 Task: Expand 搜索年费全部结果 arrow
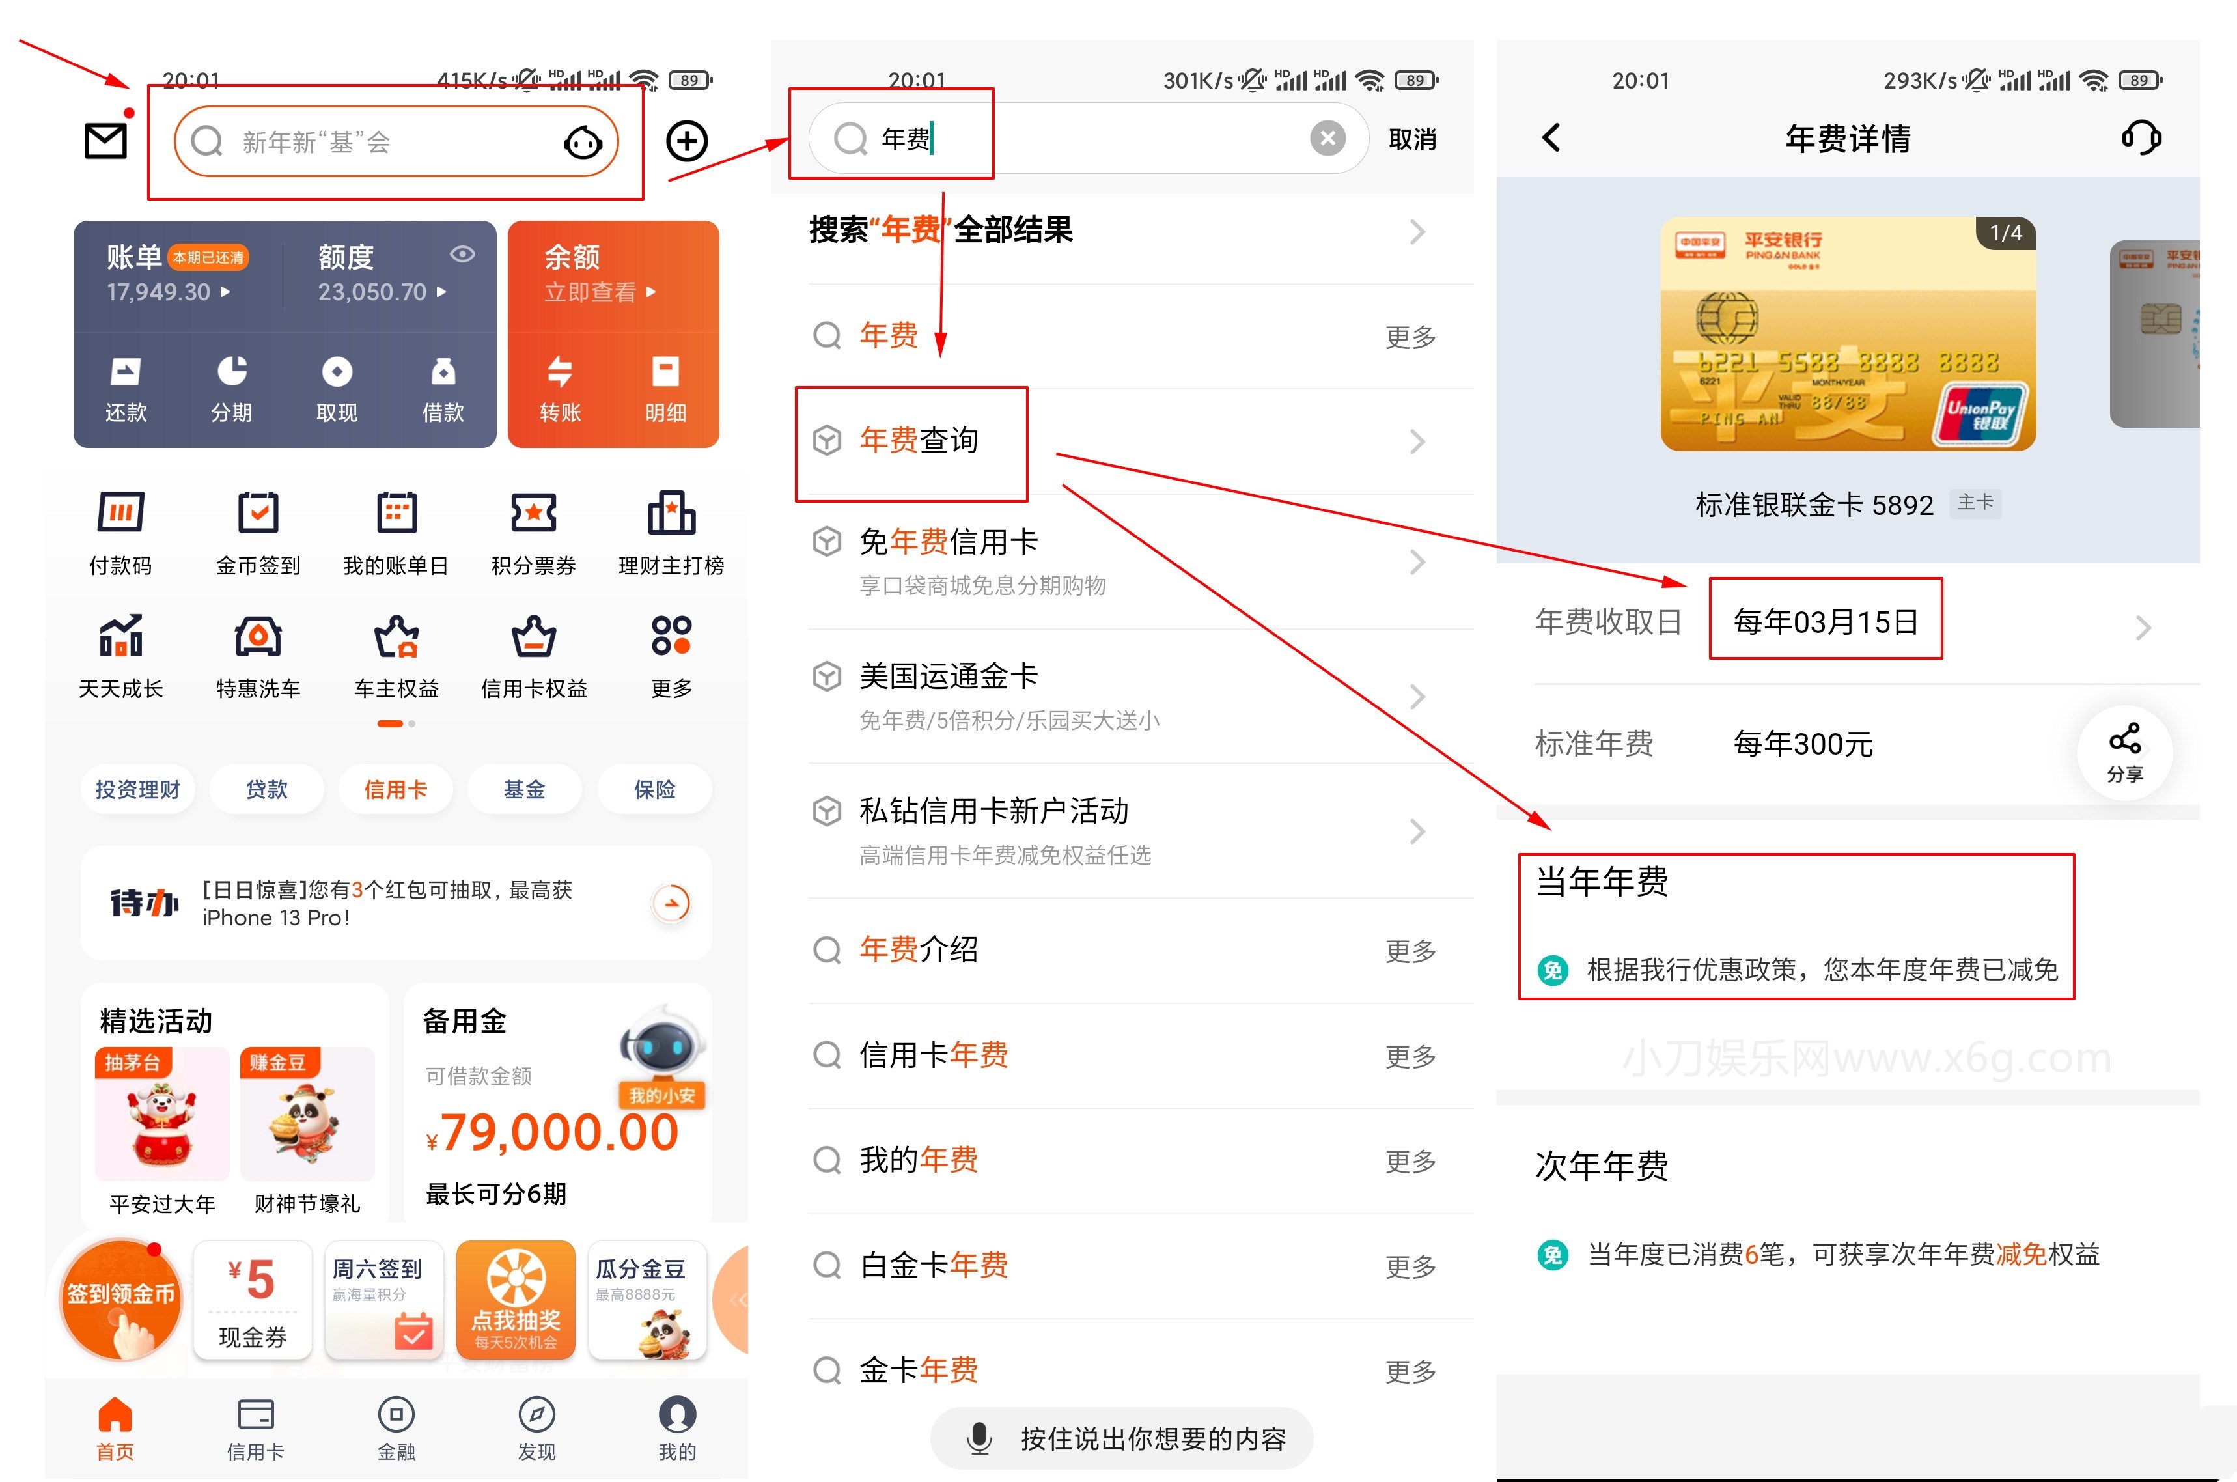pos(1417,232)
